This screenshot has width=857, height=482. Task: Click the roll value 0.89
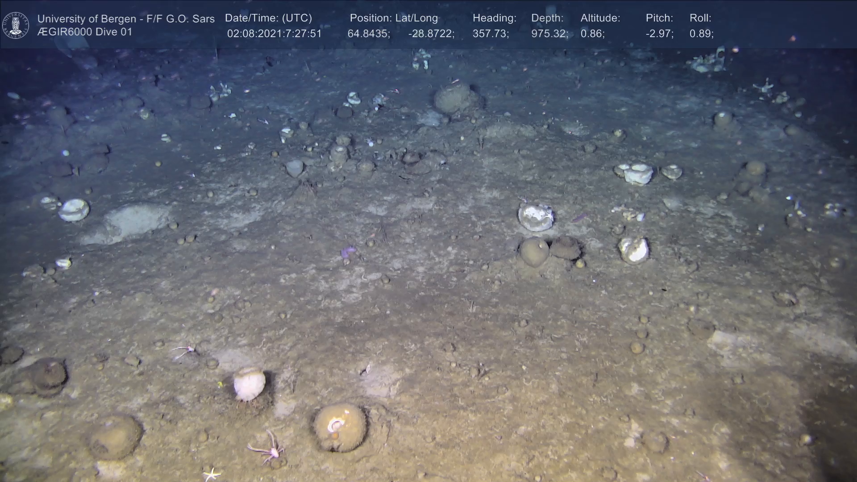point(701,34)
